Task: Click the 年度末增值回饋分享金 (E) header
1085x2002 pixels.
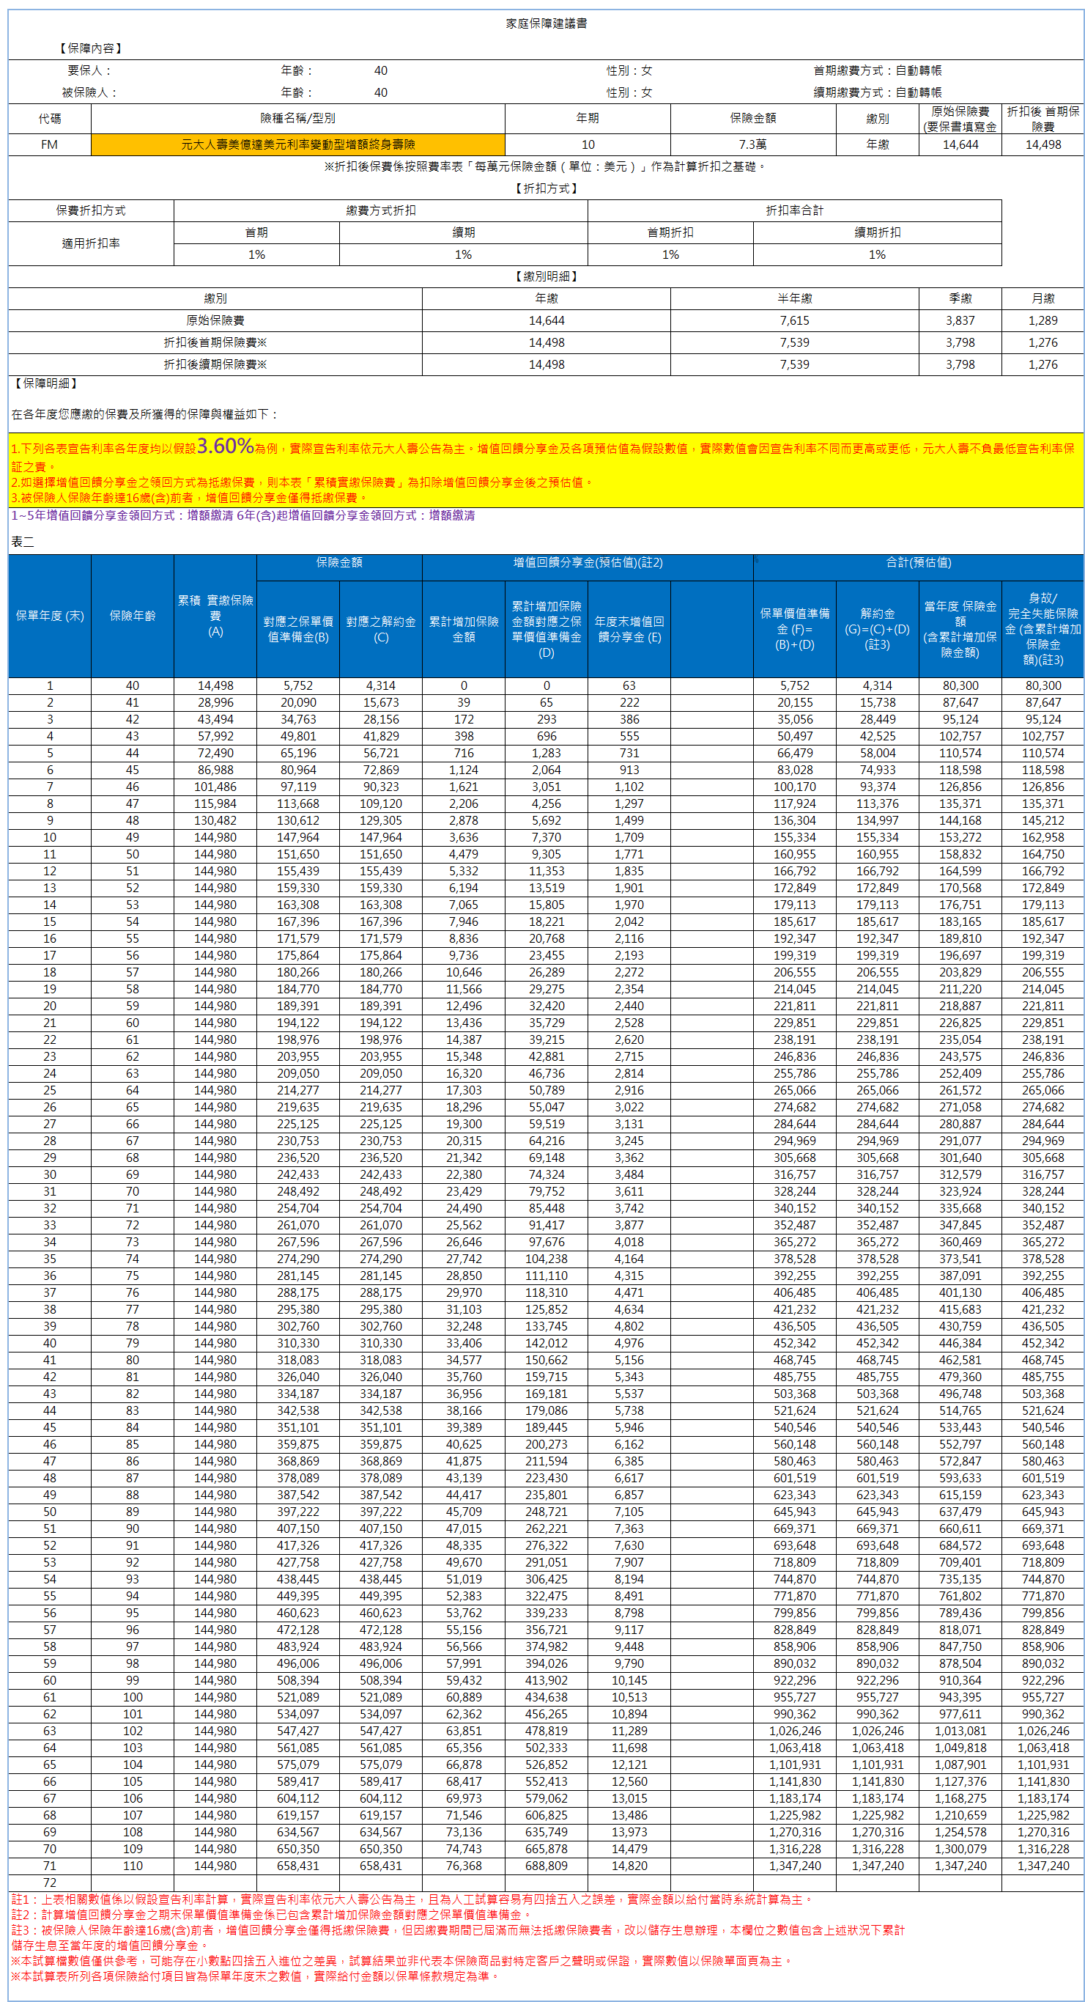Action: (x=629, y=630)
